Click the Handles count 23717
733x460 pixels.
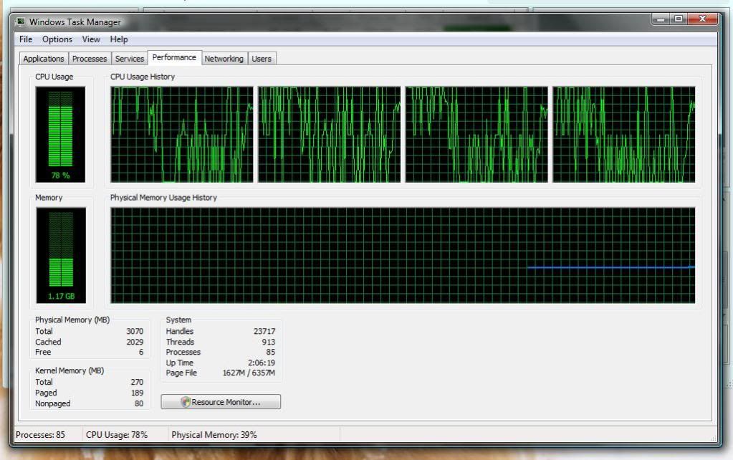pyautogui.click(x=264, y=332)
